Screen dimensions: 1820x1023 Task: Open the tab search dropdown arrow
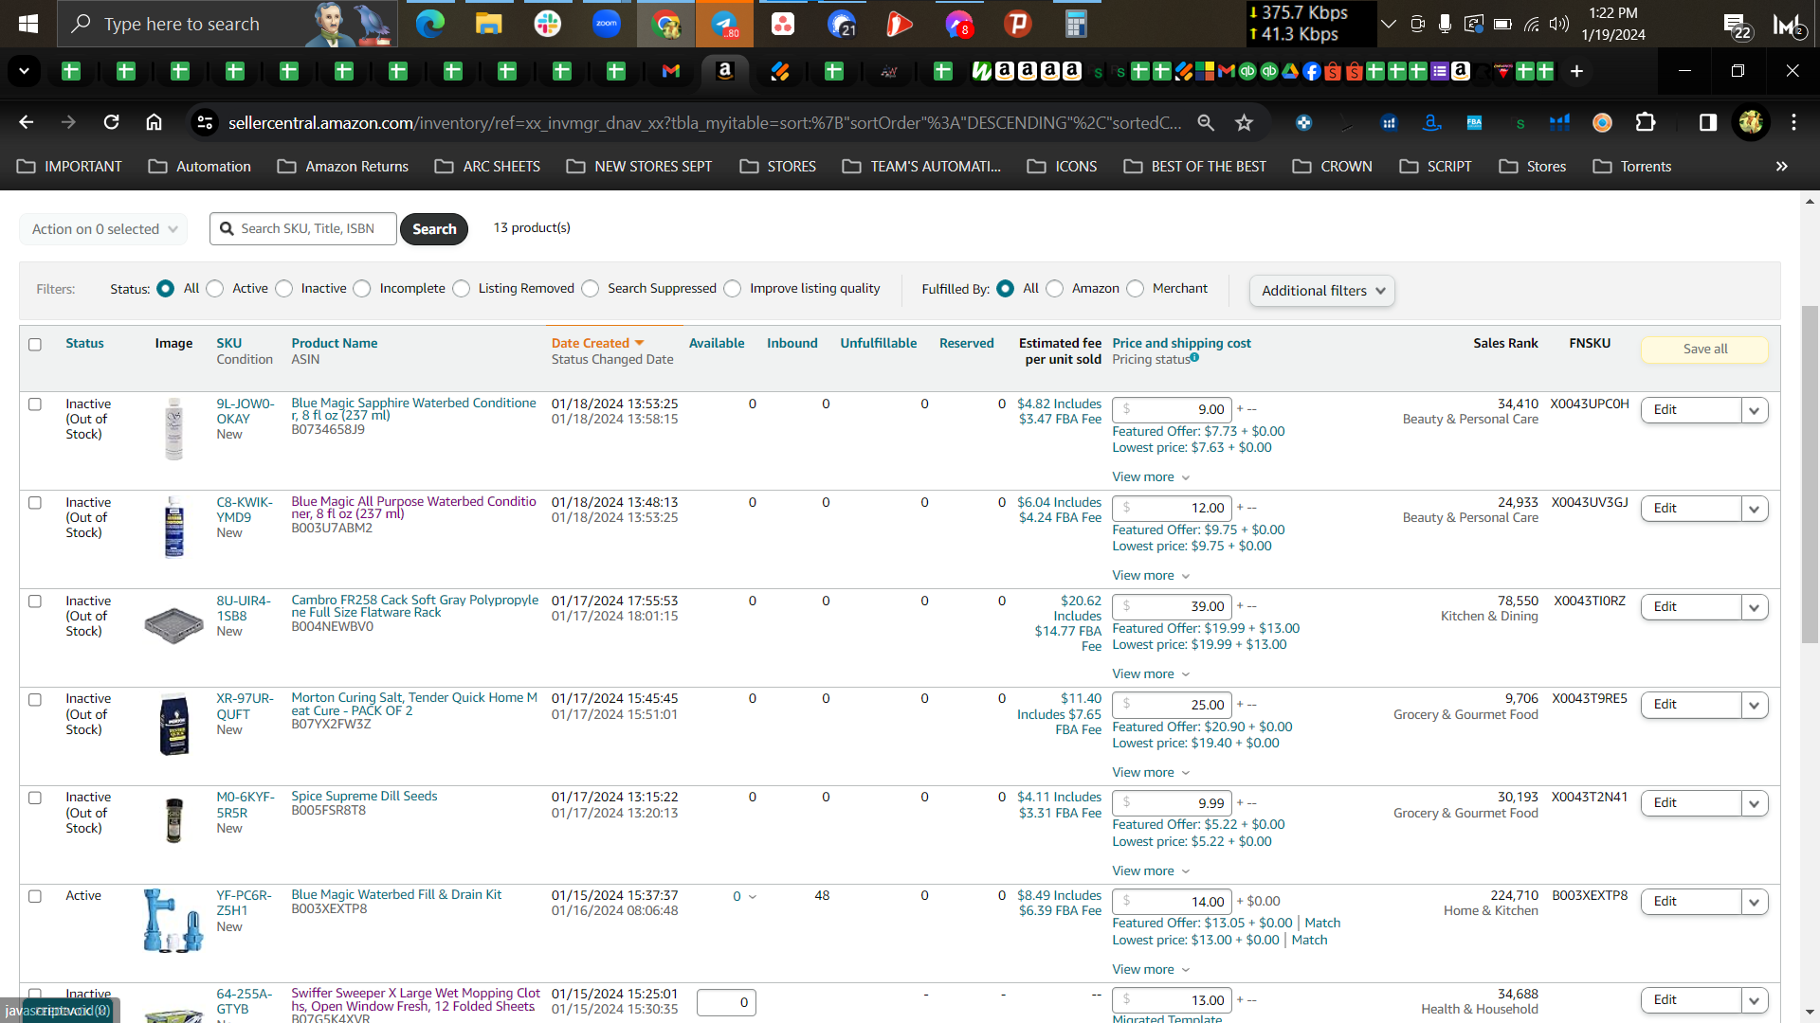click(24, 71)
